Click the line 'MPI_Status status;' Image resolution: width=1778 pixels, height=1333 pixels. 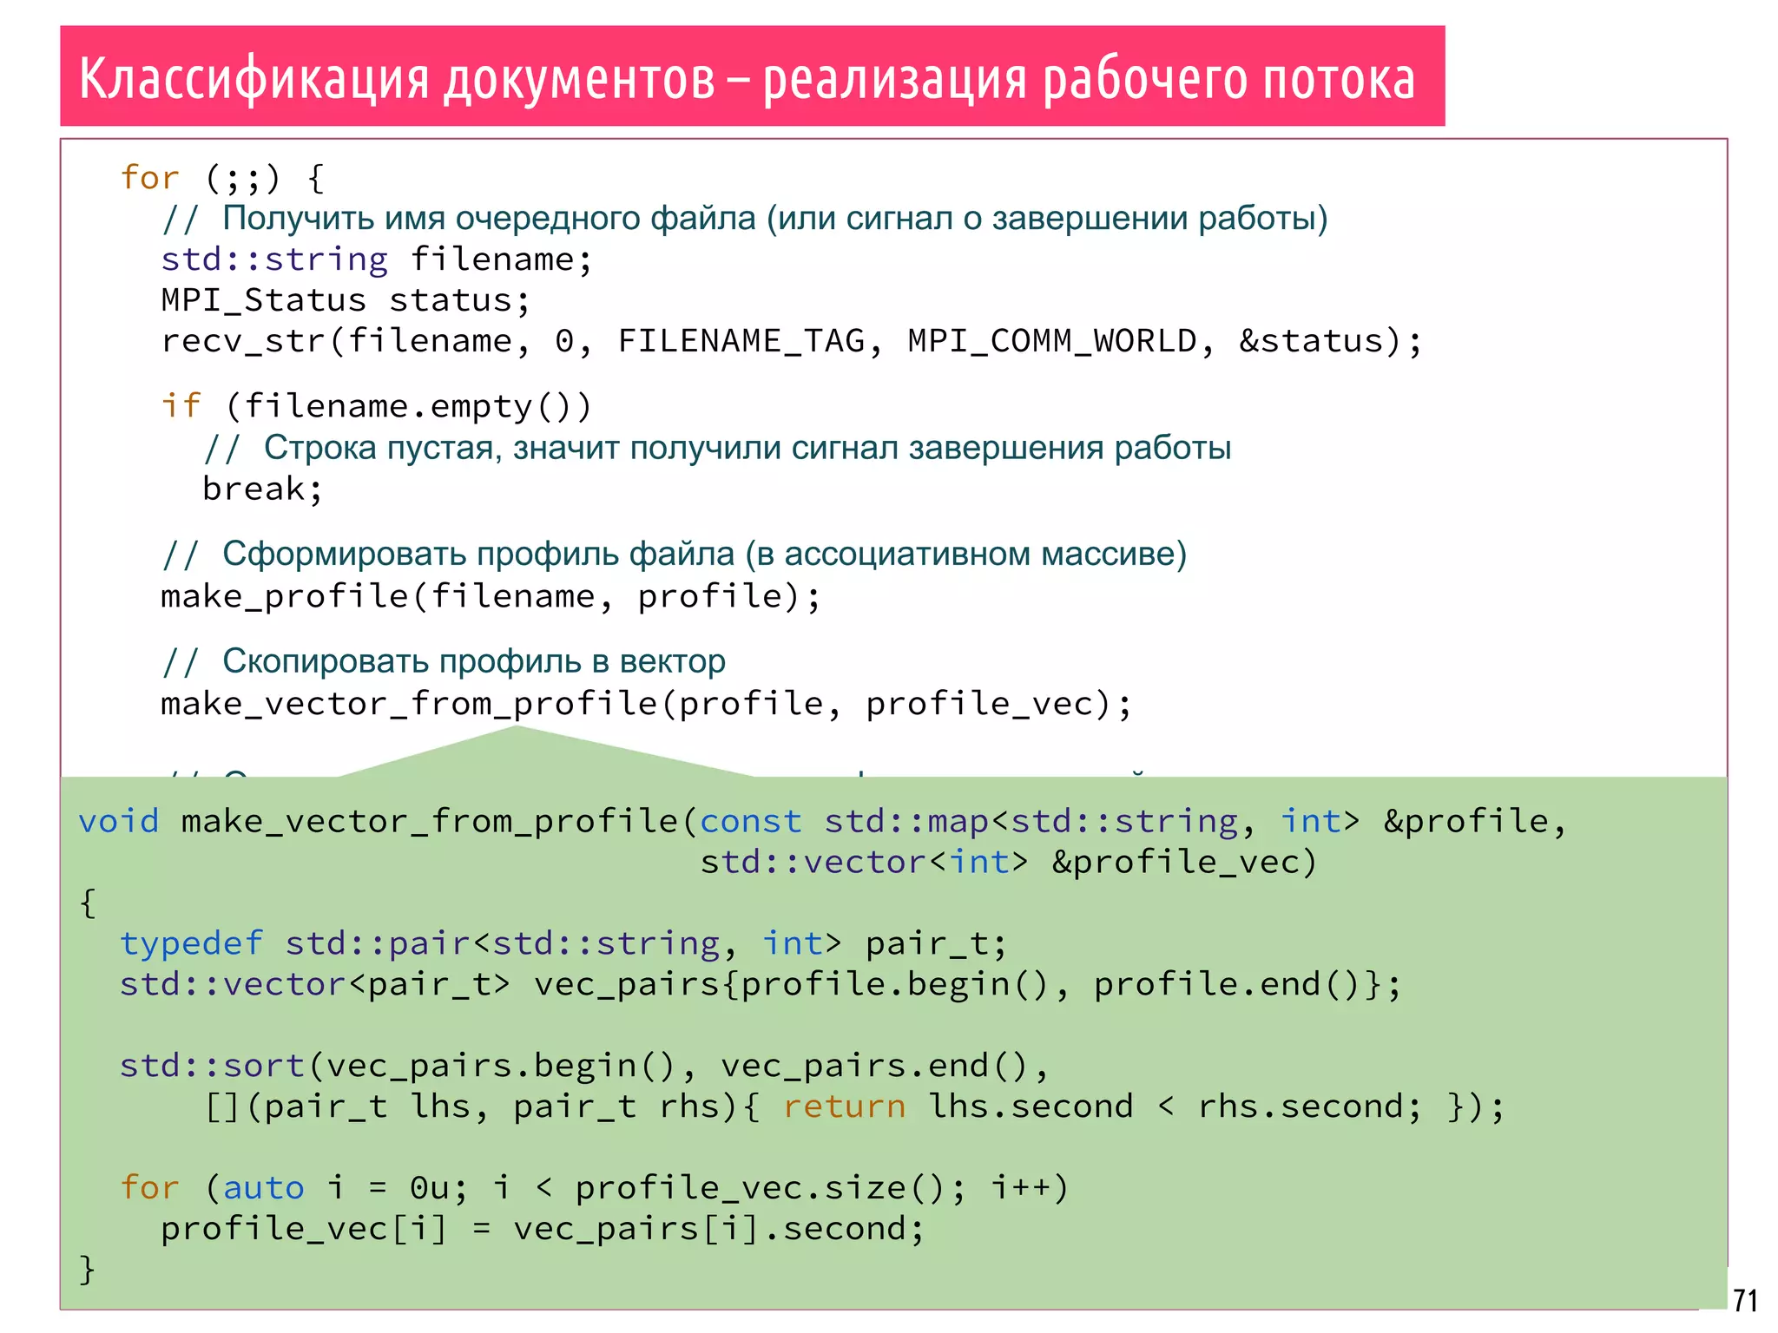click(x=346, y=300)
